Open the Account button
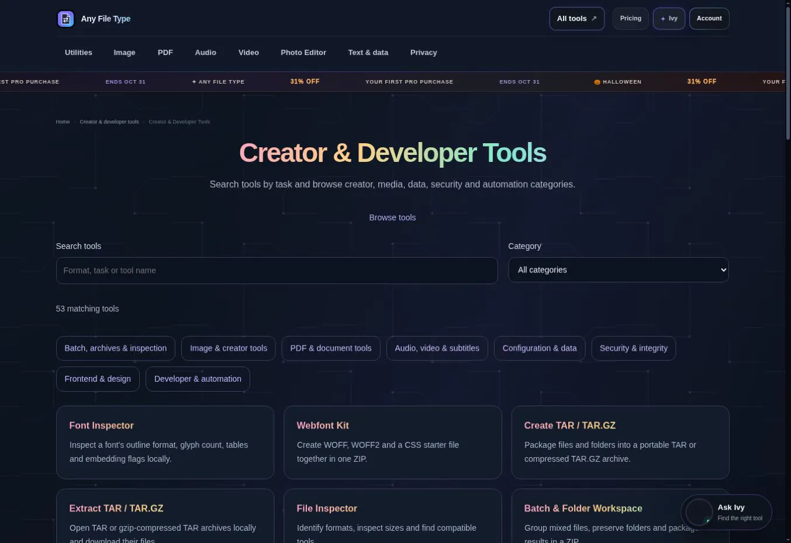Screen dimensions: 791x543 709,19
